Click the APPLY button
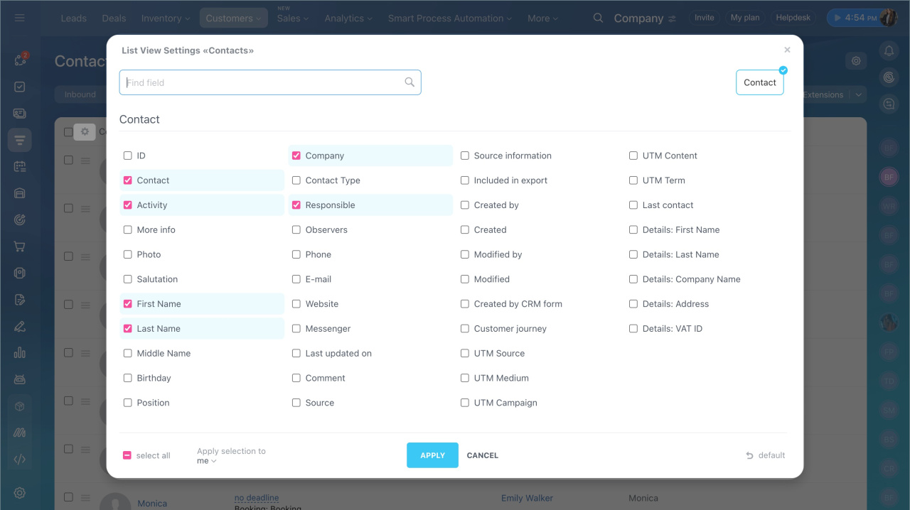The image size is (910, 510). tap(432, 455)
